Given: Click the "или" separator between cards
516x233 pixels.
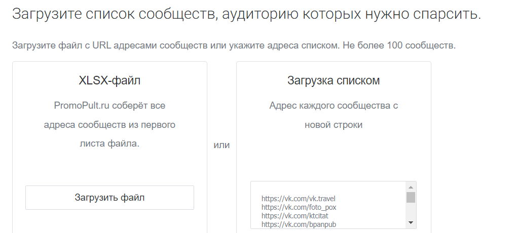Looking at the screenshot, I should (222, 145).
